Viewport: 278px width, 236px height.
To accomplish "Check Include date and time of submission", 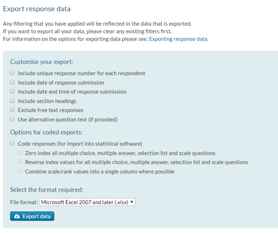I will pyautogui.click(x=12, y=91).
